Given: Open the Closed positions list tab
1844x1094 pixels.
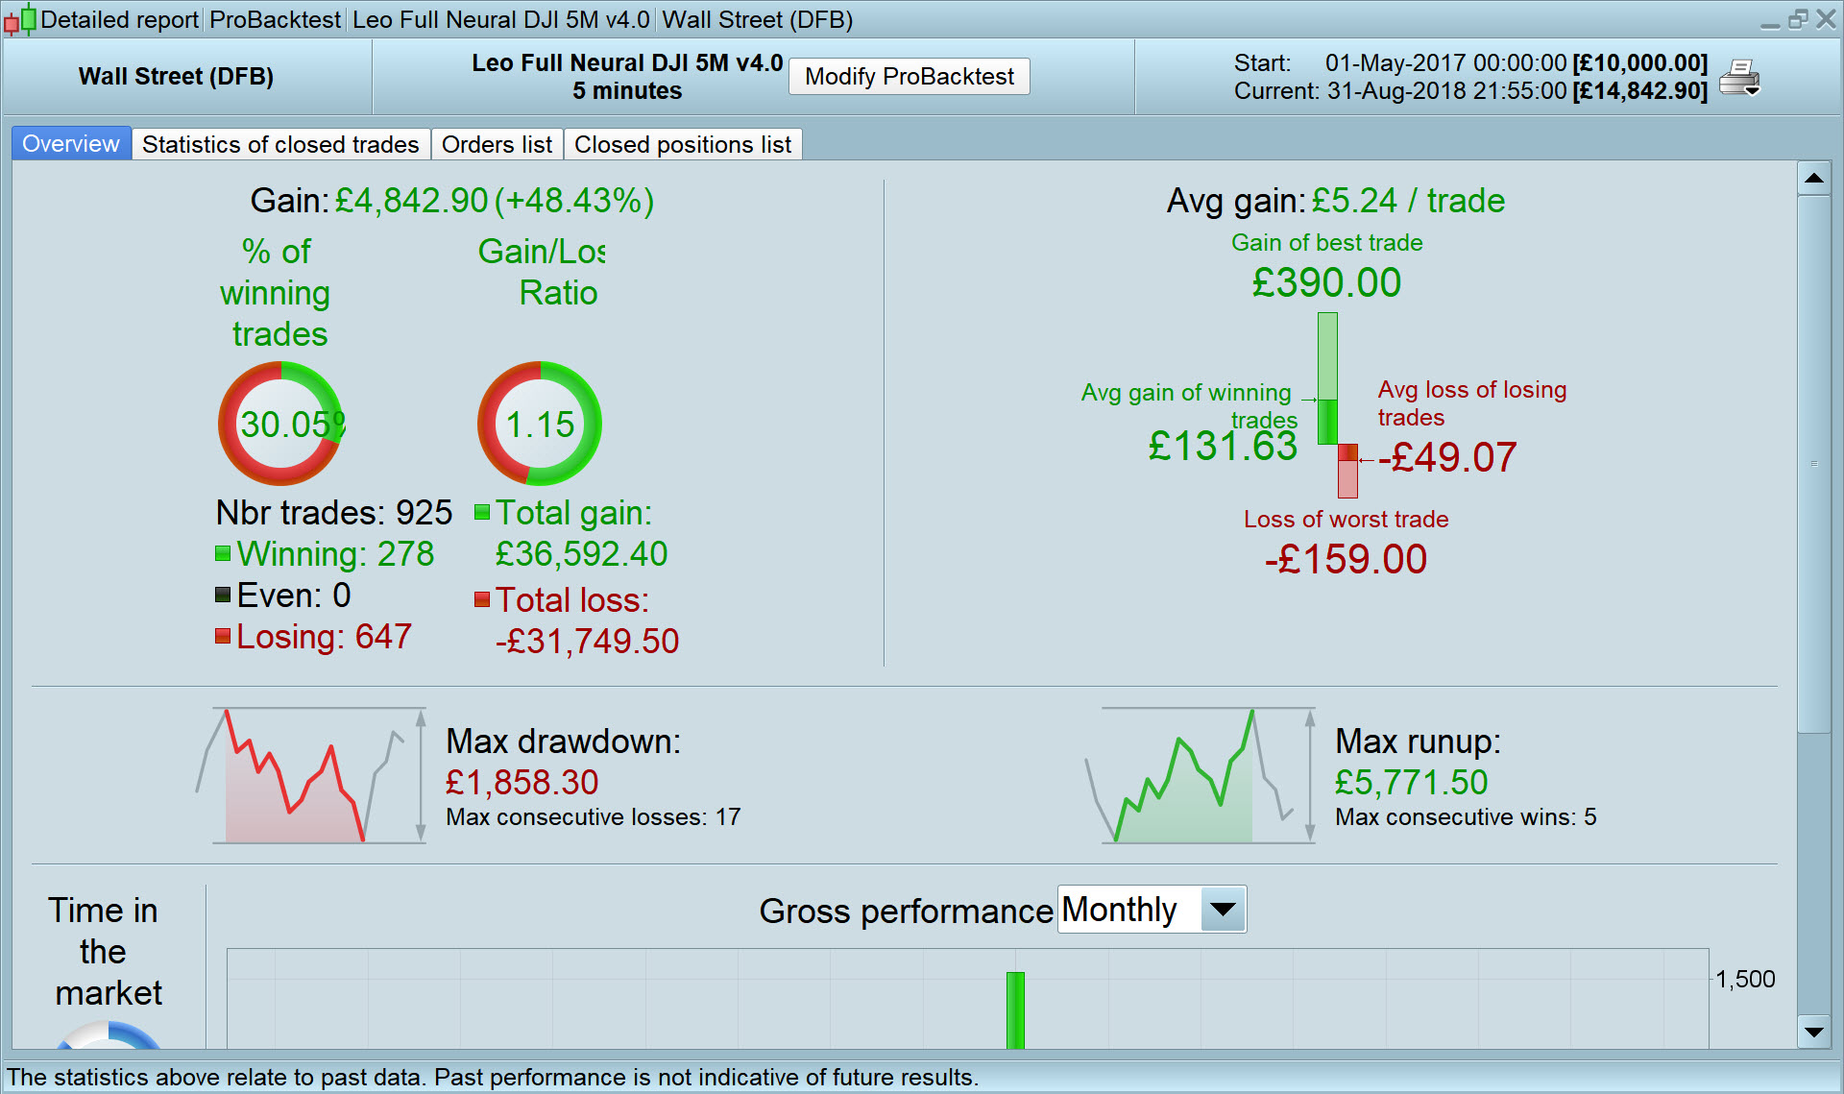Looking at the screenshot, I should [682, 144].
